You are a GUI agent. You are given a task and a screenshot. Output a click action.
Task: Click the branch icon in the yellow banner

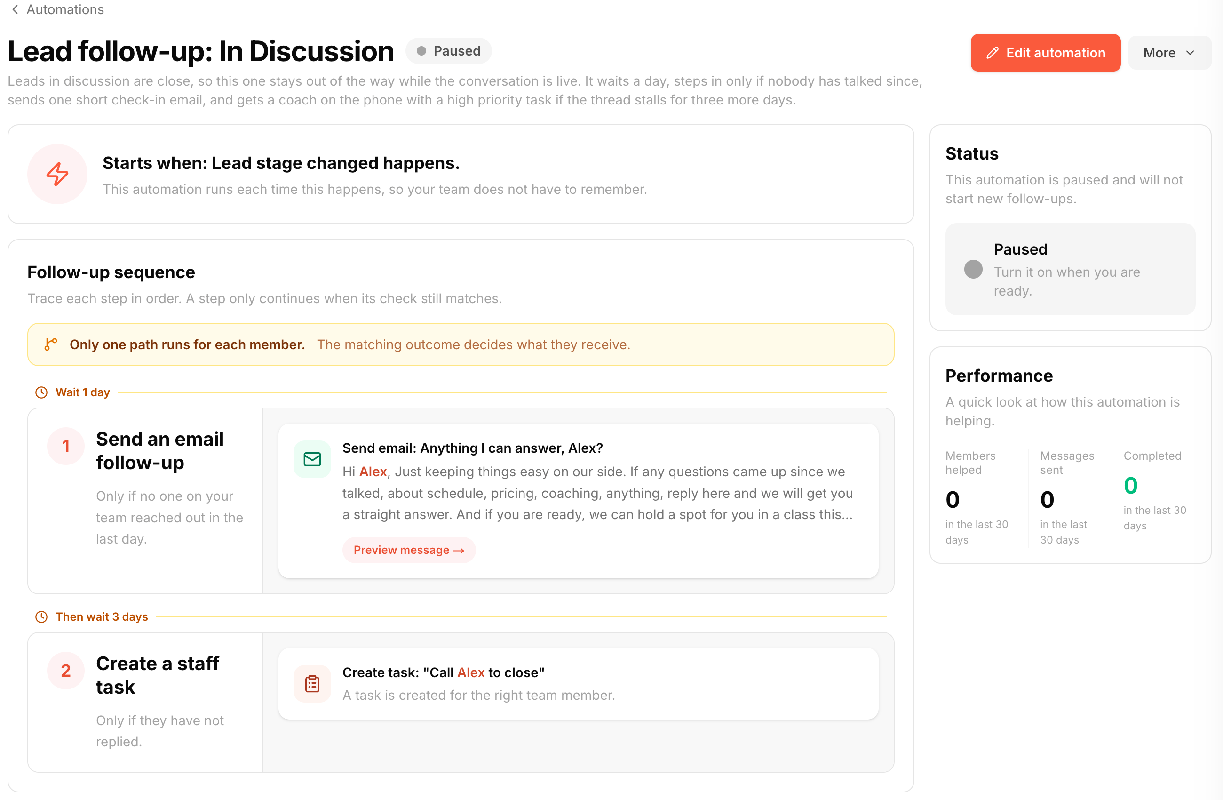[50, 344]
